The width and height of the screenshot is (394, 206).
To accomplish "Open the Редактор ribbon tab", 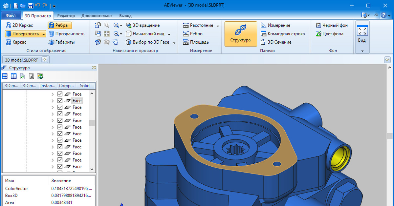I will [66, 16].
